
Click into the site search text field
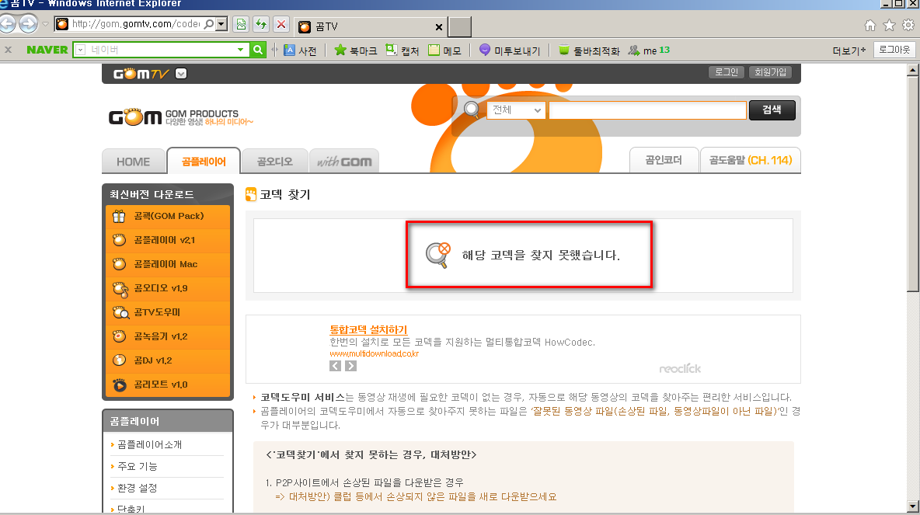click(648, 110)
